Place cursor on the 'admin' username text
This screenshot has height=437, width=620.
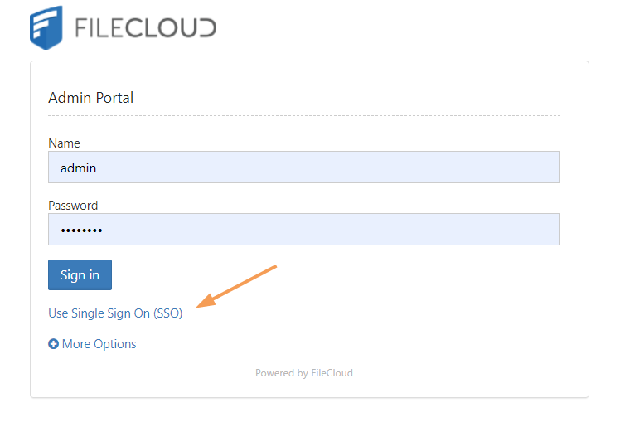79,168
